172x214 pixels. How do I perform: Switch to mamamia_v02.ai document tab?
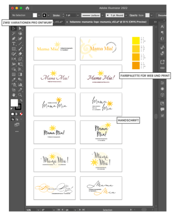coord(108,22)
